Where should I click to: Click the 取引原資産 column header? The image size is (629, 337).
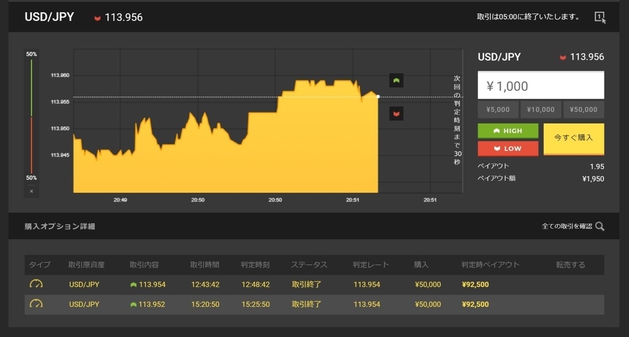pyautogui.click(x=86, y=265)
